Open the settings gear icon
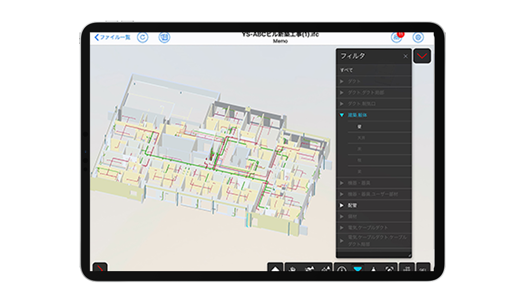 [418, 37]
